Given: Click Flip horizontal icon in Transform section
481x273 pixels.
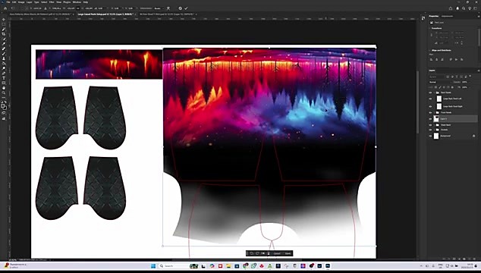Looking at the screenshot, I should pos(457,42).
